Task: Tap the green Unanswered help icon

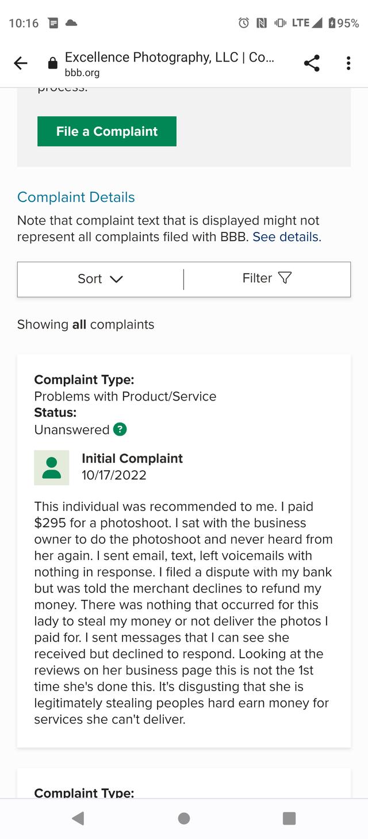Action: click(x=120, y=429)
